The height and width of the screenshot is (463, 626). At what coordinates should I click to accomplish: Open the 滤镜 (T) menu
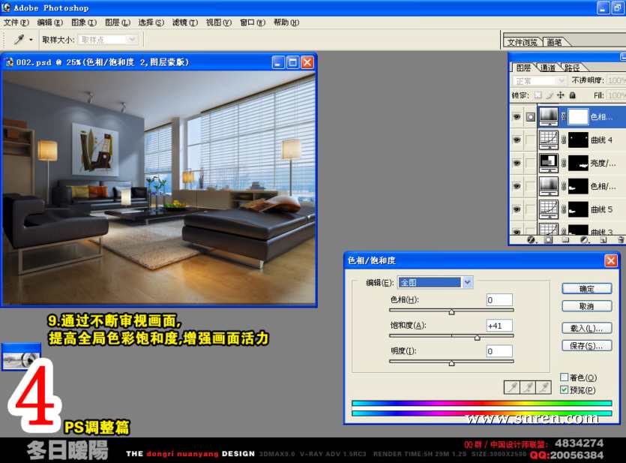(x=185, y=23)
